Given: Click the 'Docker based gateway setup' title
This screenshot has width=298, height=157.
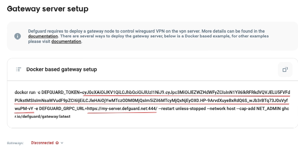Looking at the screenshot, I should pos(62,69).
